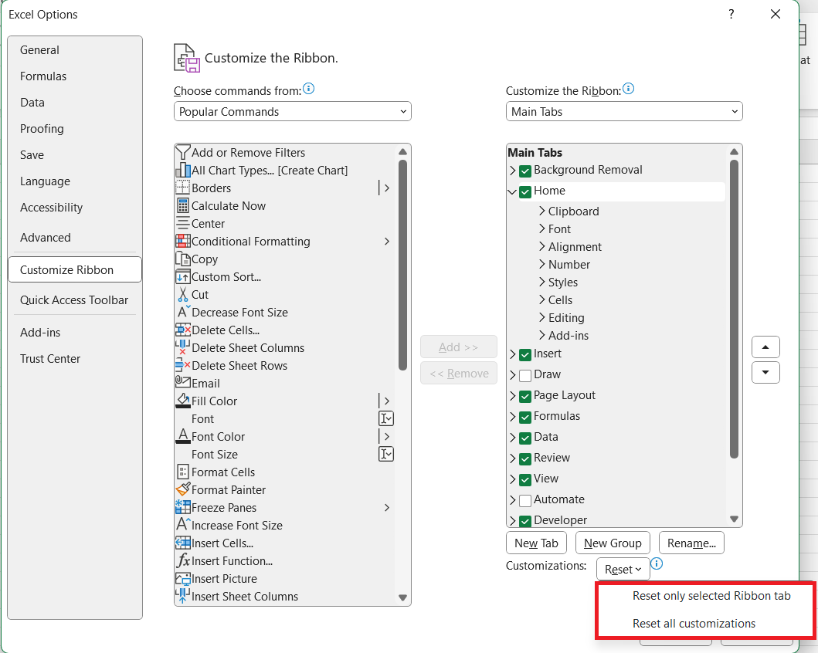
Task: Click the Email command icon
Action: click(182, 382)
